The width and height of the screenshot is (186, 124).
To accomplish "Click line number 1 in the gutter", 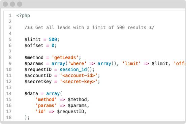I will pos(10,15).
